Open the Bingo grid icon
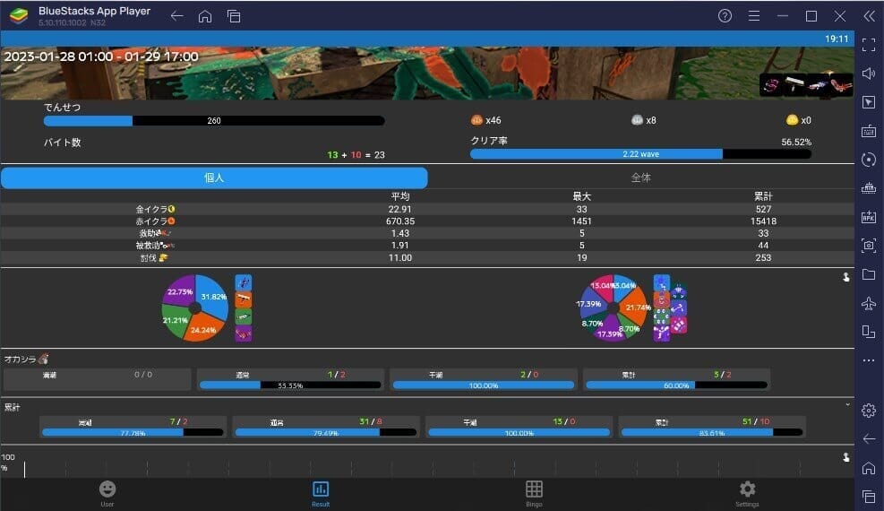 click(534, 492)
